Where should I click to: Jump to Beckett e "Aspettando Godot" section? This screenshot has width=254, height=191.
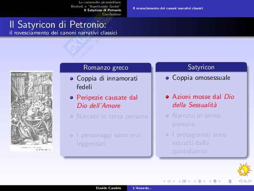click(x=96, y=6)
